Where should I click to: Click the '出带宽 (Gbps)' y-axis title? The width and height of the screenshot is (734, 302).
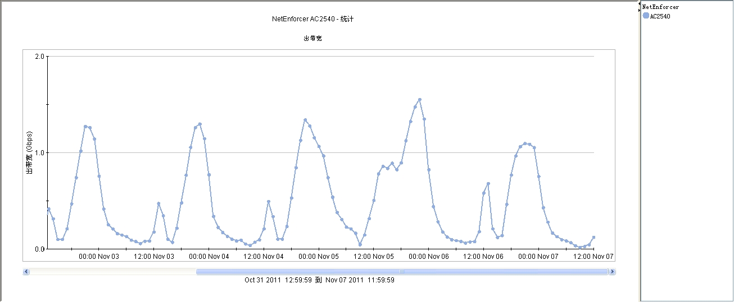click(x=30, y=152)
